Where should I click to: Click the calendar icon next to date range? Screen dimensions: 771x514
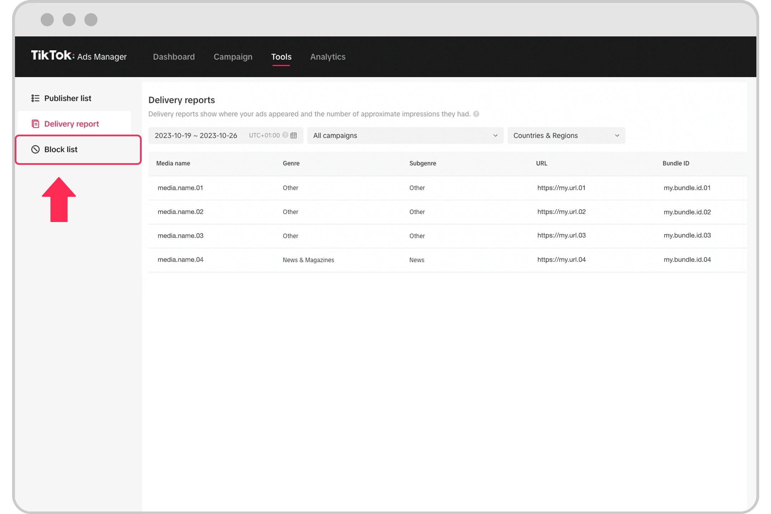click(x=293, y=135)
